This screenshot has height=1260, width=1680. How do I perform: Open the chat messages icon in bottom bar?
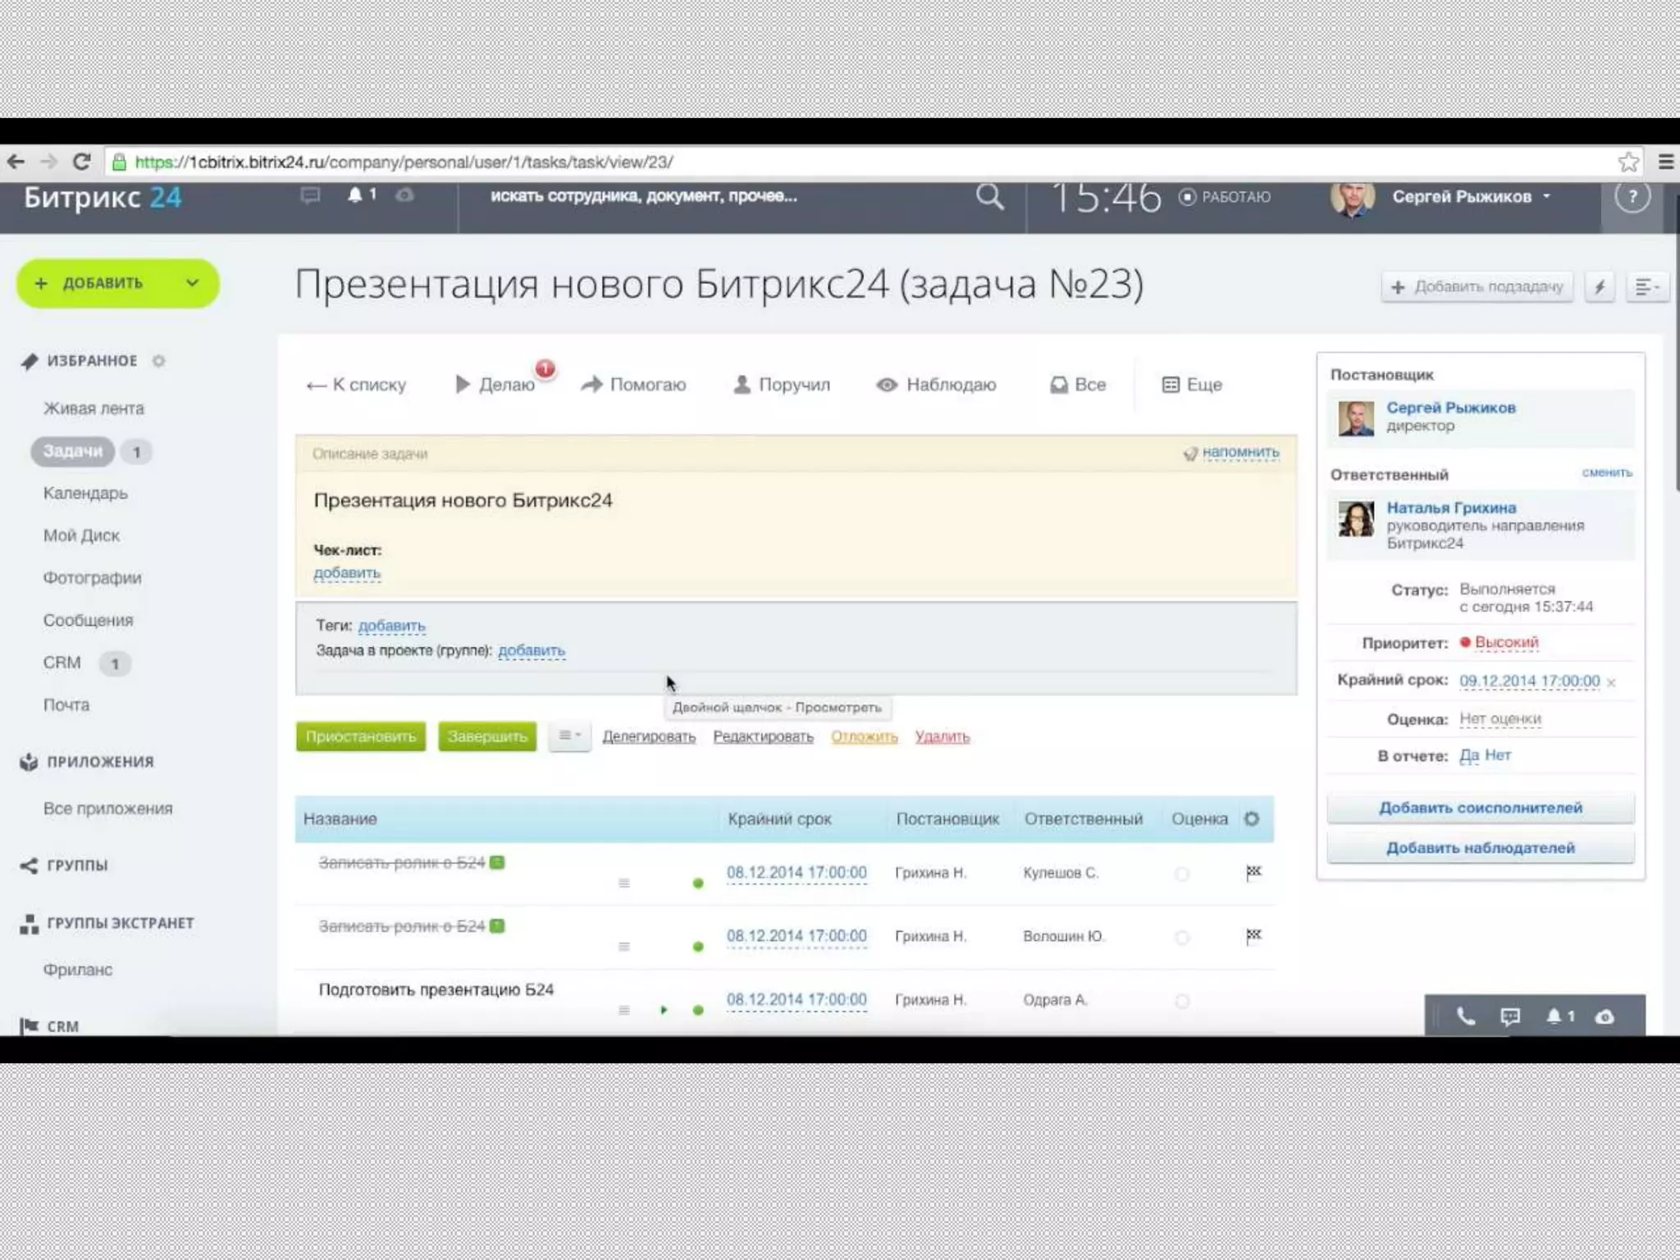coord(1510,1017)
